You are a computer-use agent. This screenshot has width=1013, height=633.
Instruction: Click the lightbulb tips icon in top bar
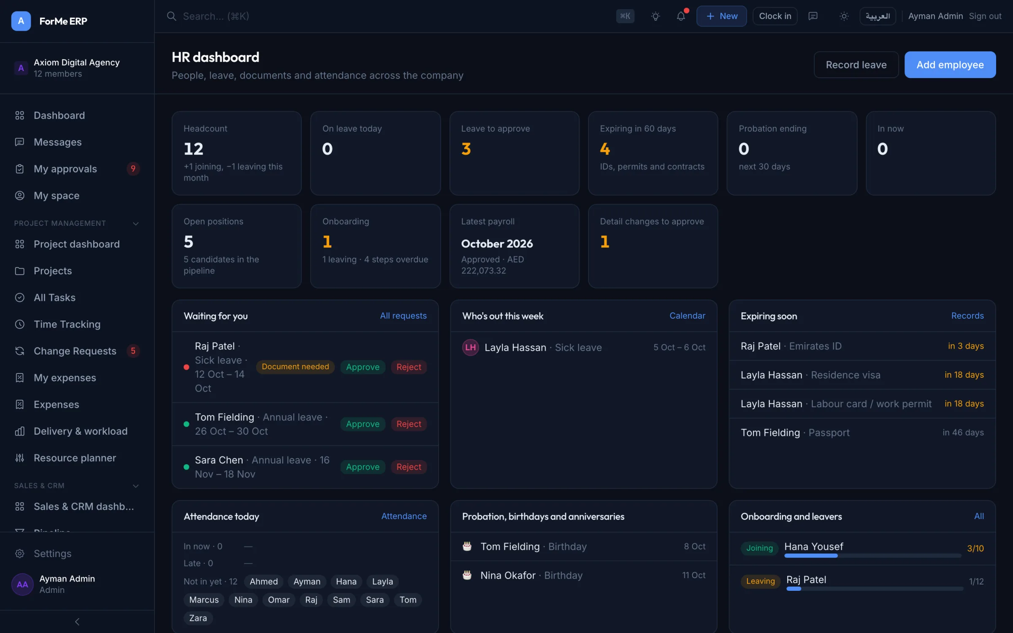pyautogui.click(x=655, y=16)
